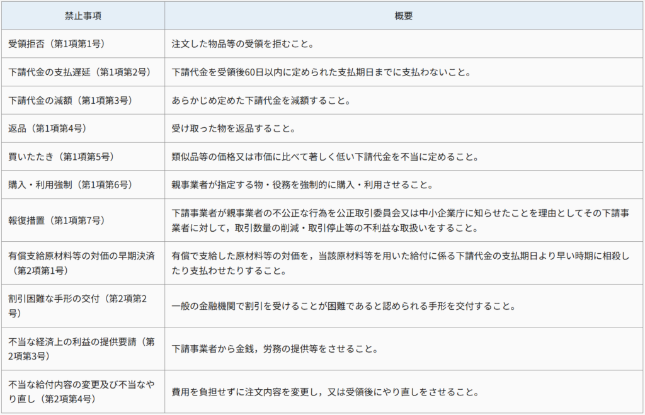Select the 受領拒否（第1項第1号） cell
This screenshot has height=415, width=645.
(56, 44)
